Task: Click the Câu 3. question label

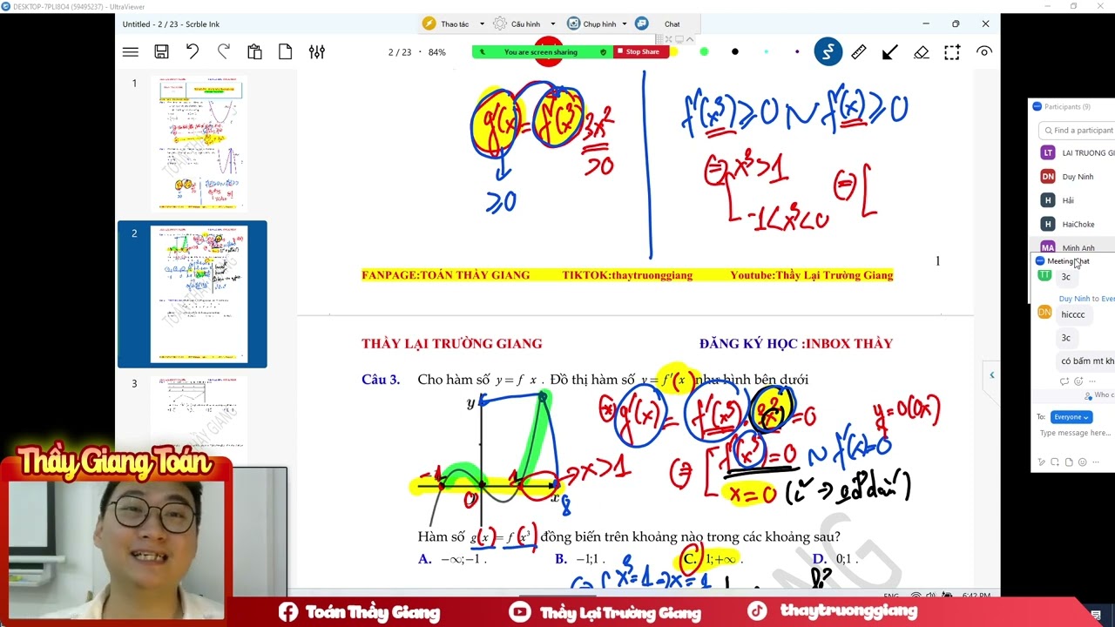Action: pos(381,380)
